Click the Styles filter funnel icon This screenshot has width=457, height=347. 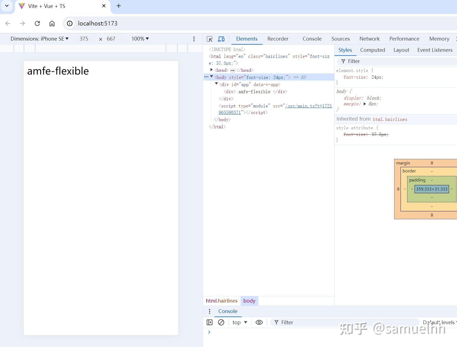click(x=344, y=61)
